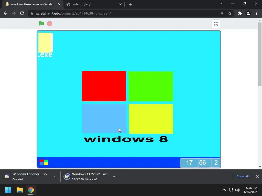Click the seconds value 2 in stage clock
The height and width of the screenshot is (196, 262).
click(216, 163)
